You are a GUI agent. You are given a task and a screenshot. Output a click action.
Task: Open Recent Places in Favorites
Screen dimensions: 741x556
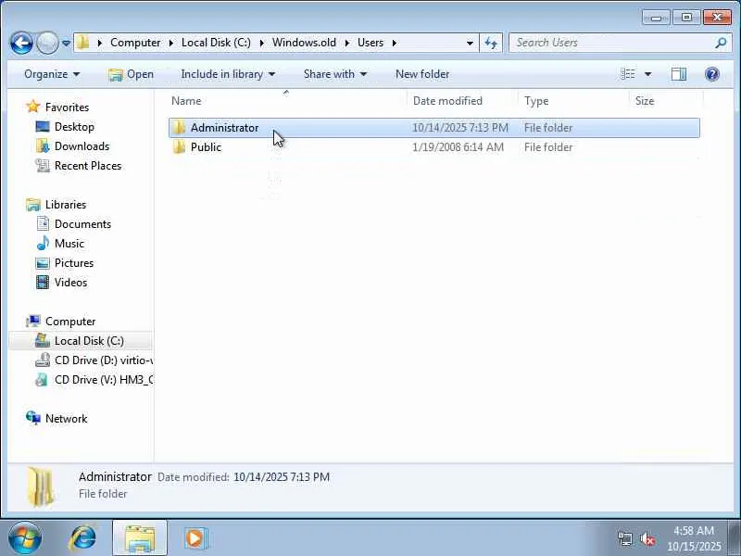tap(88, 166)
